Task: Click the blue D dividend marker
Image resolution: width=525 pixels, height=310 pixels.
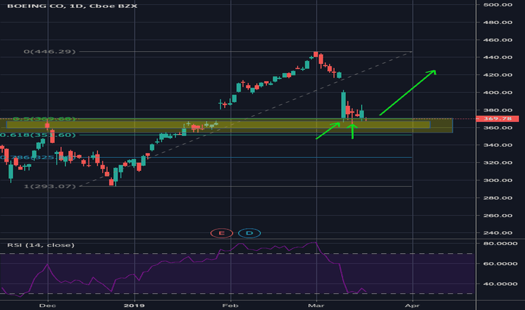Action: (250, 233)
